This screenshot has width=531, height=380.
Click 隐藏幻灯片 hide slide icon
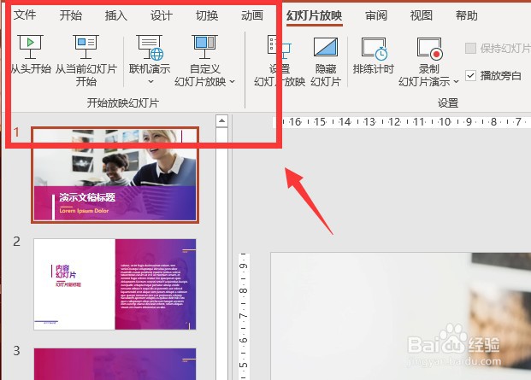(x=326, y=47)
